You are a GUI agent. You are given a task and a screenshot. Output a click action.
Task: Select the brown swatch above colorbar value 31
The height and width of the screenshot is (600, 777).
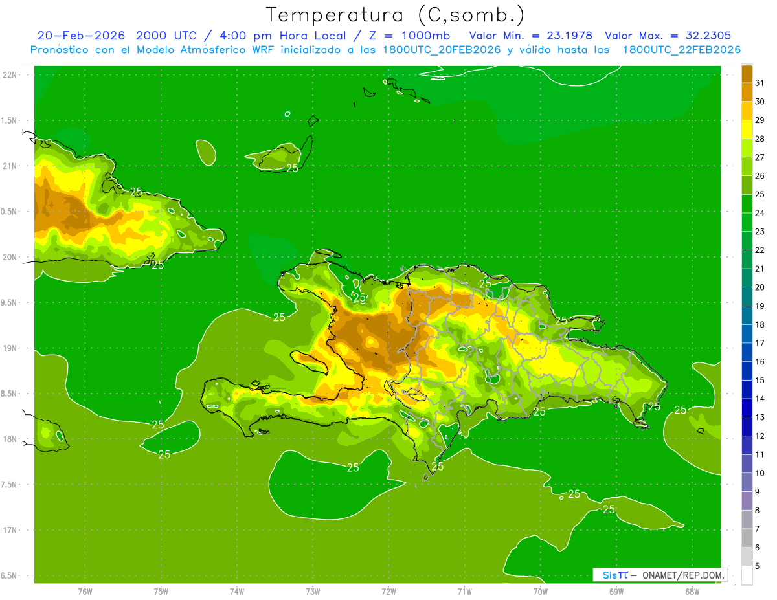[x=747, y=74]
